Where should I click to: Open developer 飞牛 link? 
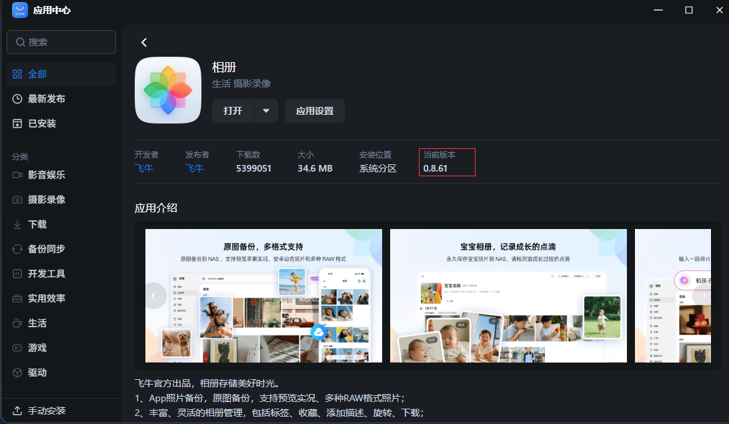click(x=144, y=168)
